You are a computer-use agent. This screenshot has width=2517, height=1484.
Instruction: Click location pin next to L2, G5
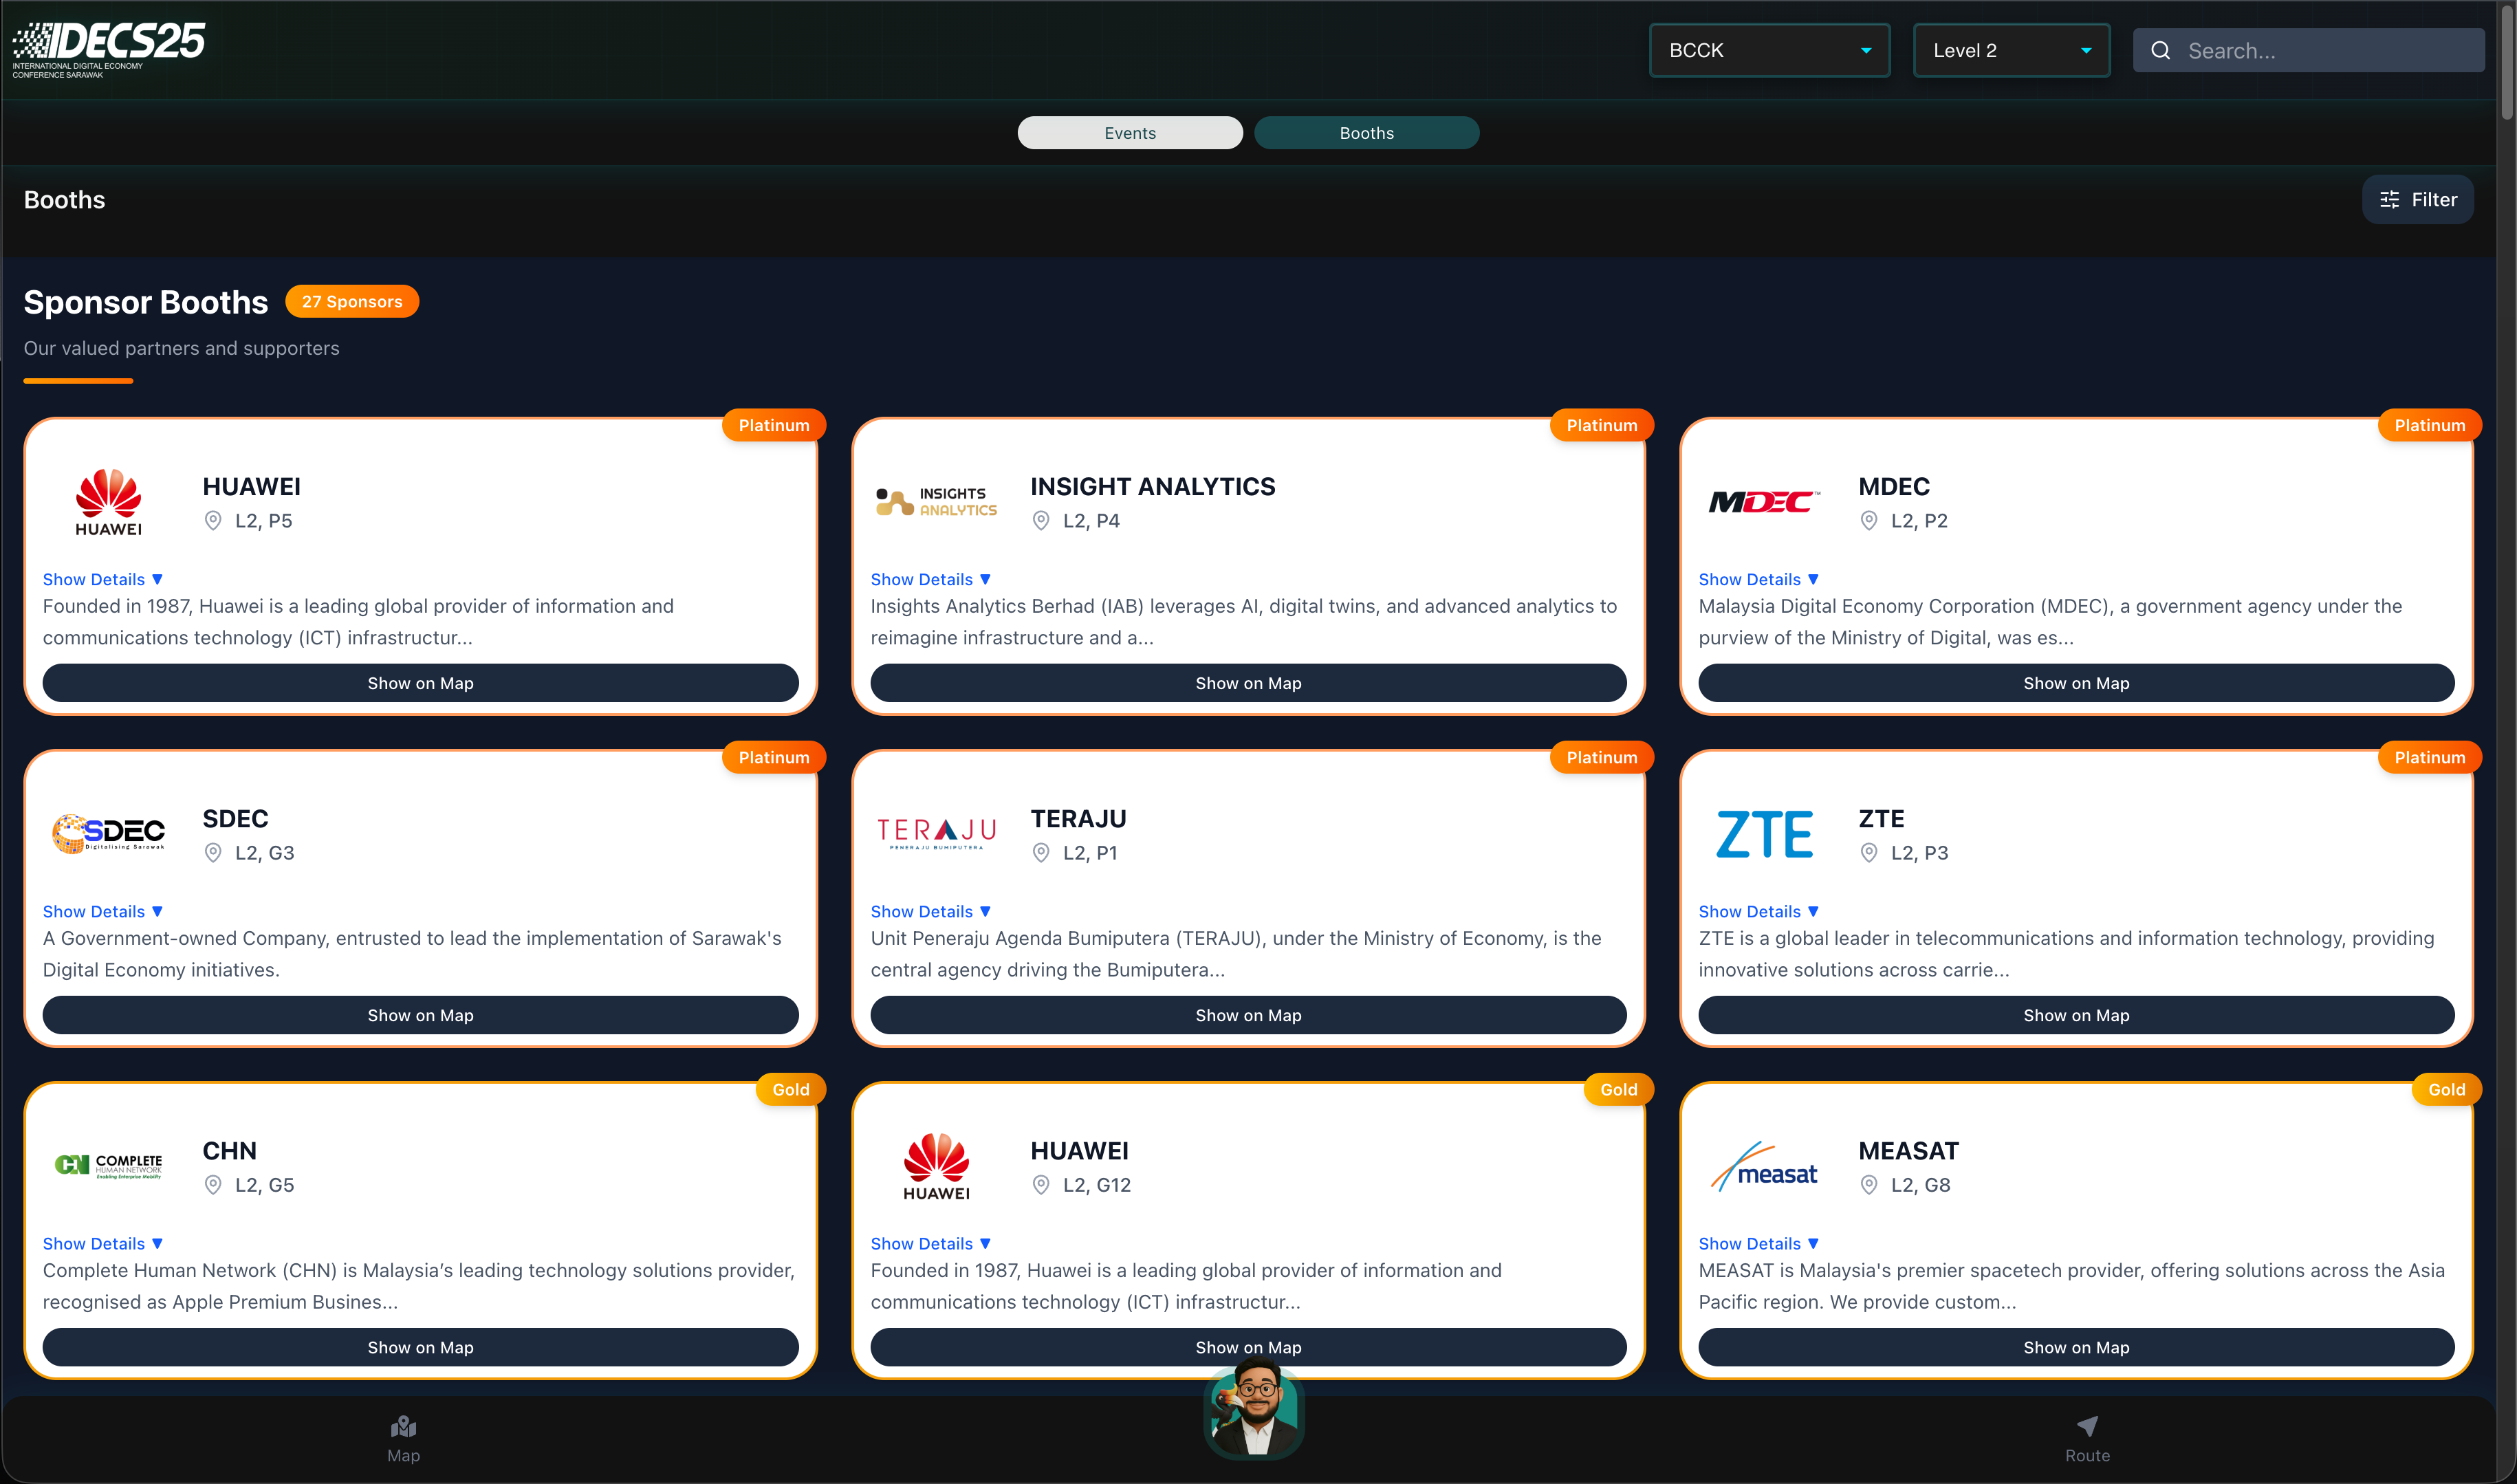213,1184
